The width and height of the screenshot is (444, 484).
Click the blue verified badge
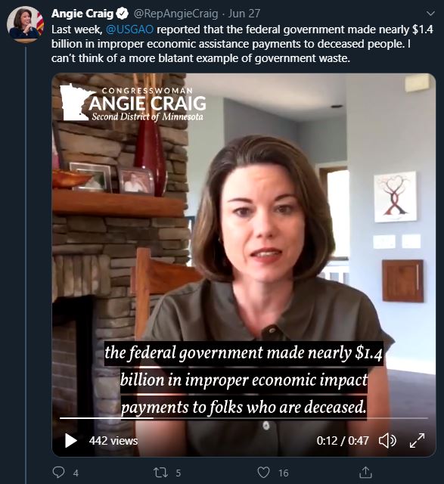(x=123, y=14)
